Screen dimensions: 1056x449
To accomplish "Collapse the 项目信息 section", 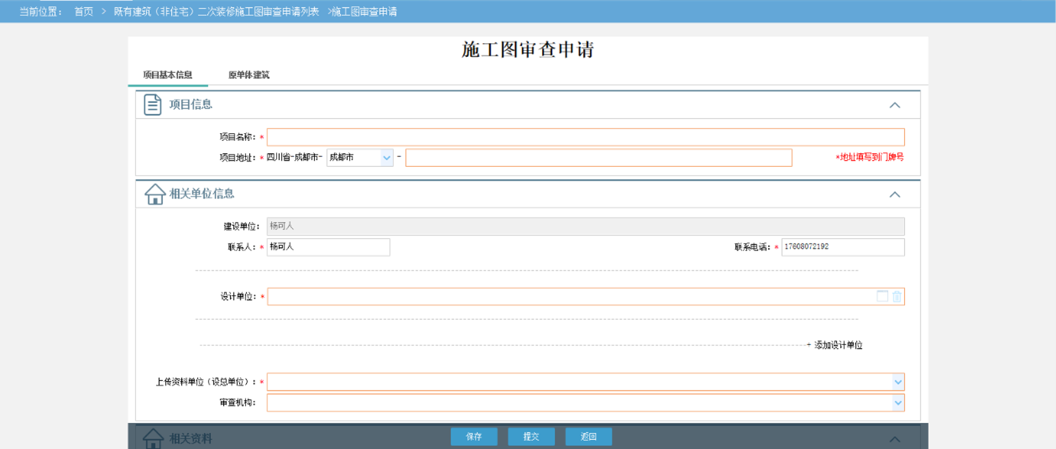I will [895, 105].
